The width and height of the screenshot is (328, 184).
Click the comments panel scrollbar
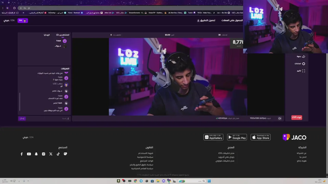point(20,101)
